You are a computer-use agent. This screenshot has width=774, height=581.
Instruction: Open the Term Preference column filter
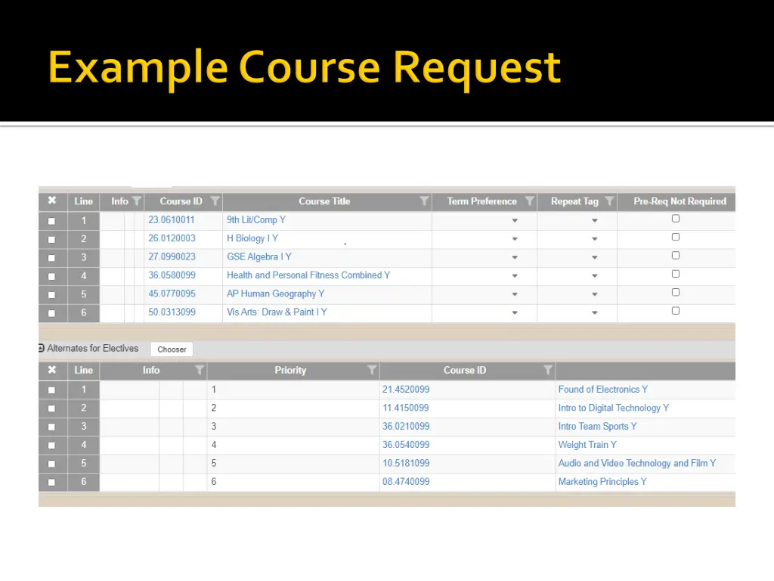click(x=529, y=201)
